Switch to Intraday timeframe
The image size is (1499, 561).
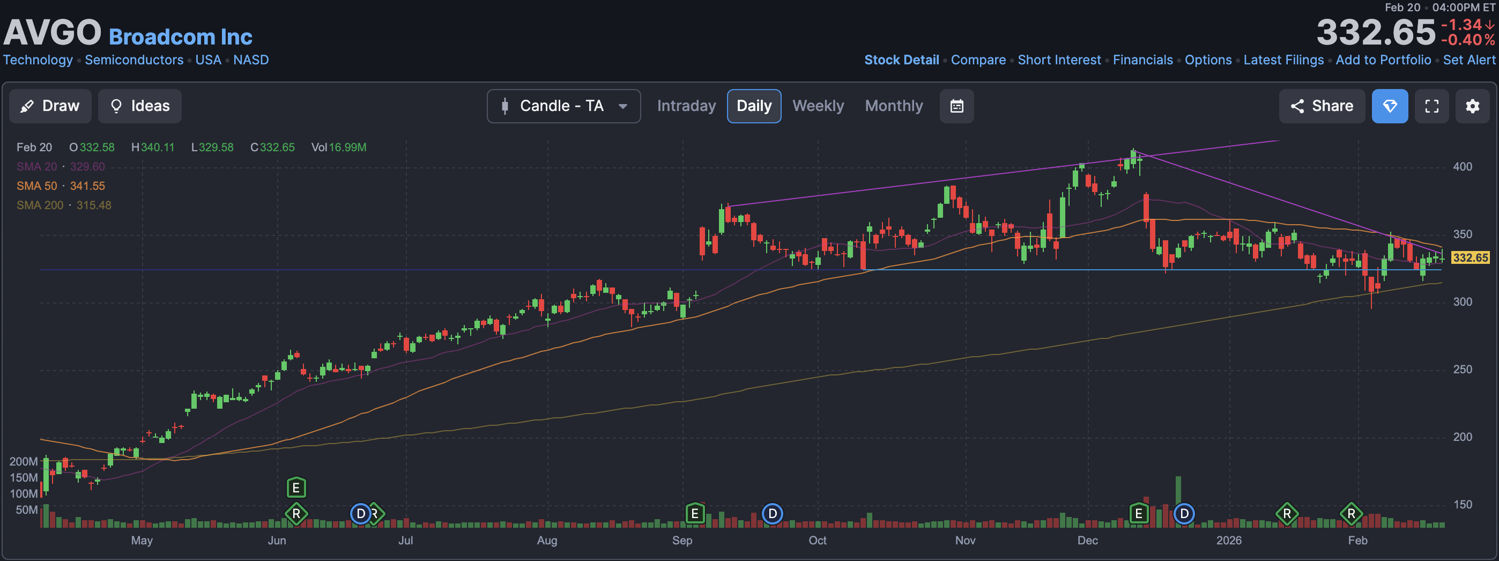(x=686, y=106)
